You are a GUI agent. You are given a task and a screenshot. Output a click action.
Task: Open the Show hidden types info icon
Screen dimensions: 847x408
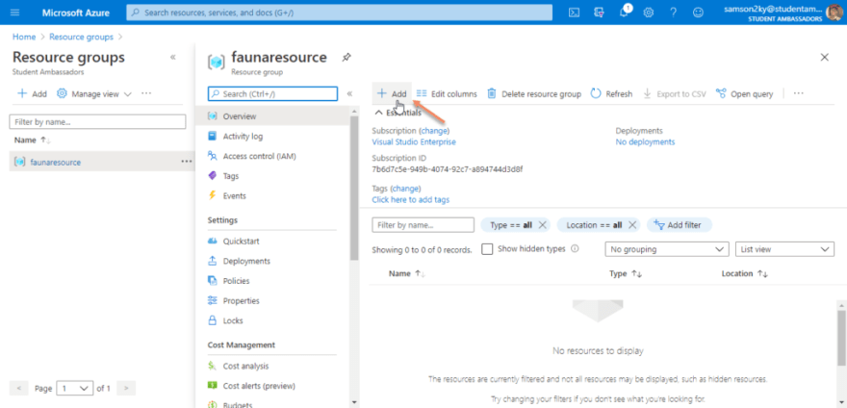click(575, 249)
